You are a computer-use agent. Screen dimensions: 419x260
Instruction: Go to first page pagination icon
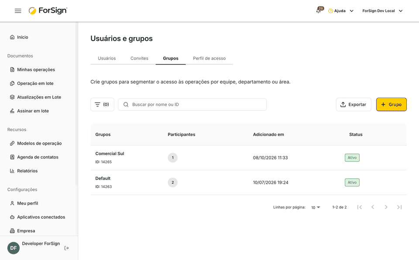360,207
